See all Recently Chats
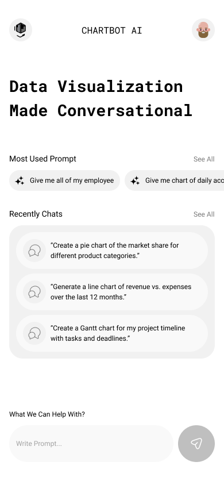224x485 pixels. click(204, 214)
